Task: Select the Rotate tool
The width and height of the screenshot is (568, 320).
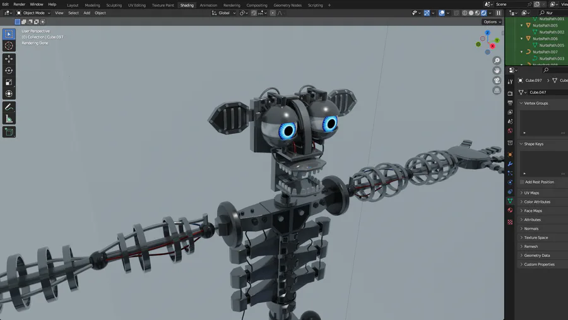Action: (x=9, y=70)
